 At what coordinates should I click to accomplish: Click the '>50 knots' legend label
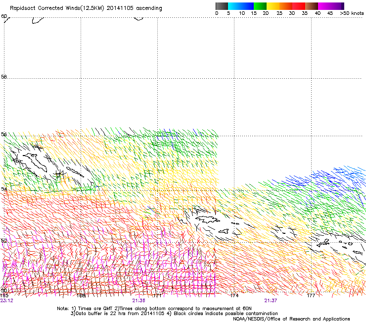click(x=352, y=13)
